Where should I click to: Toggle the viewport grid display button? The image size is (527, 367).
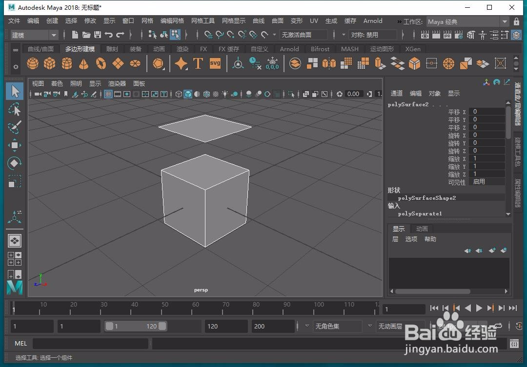click(108, 94)
